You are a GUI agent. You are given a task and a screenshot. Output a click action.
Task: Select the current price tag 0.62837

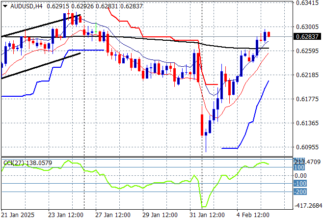point(308,36)
